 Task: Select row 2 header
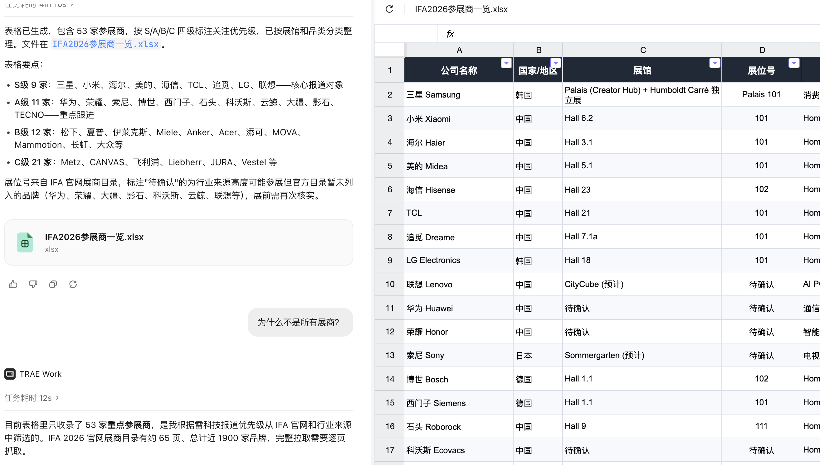[x=389, y=95]
